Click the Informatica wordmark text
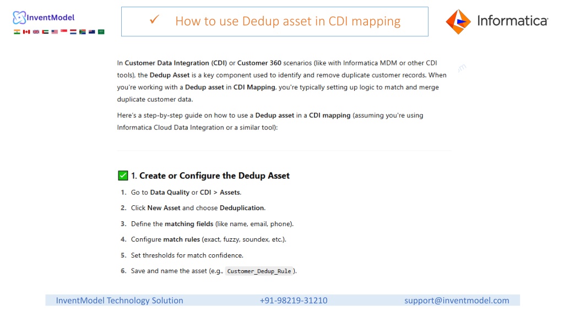 [513, 21]
